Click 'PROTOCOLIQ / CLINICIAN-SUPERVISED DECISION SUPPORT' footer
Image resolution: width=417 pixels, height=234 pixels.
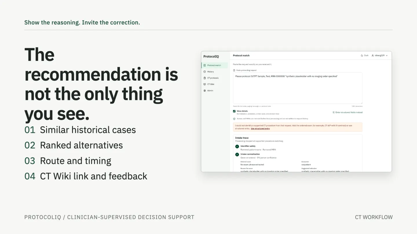(109, 217)
